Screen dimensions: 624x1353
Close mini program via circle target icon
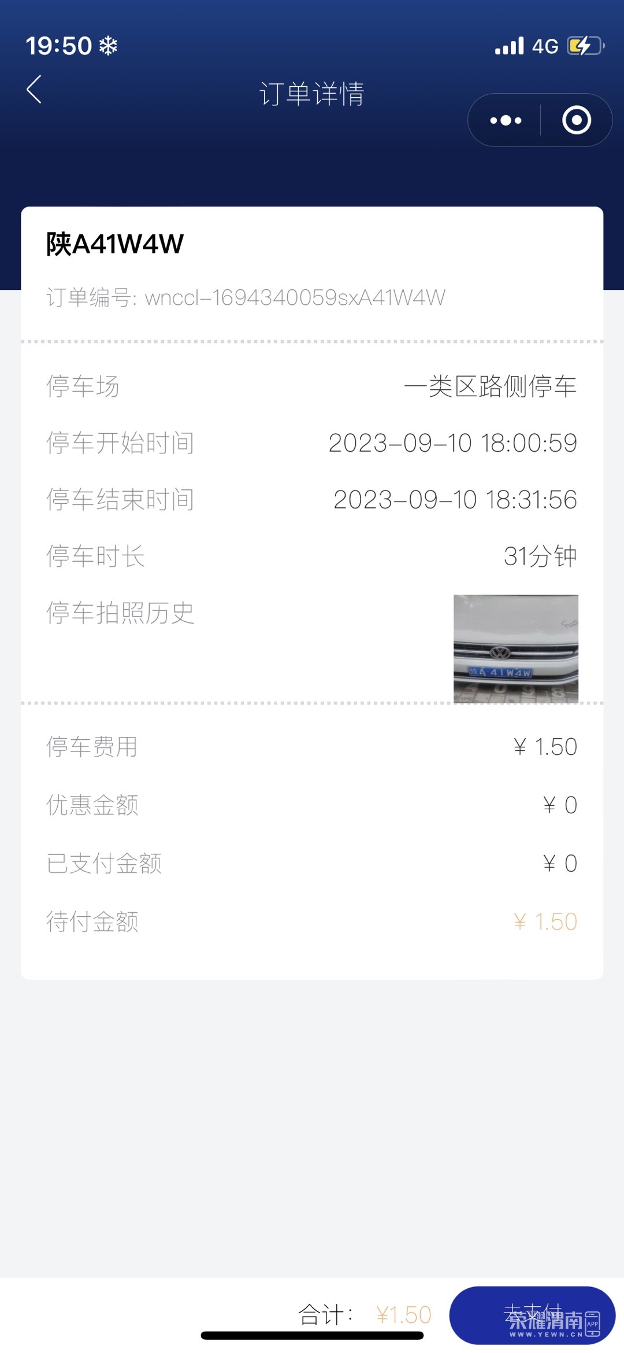(x=576, y=120)
